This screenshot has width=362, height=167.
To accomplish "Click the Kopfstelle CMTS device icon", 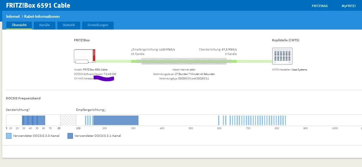I will pos(282,56).
